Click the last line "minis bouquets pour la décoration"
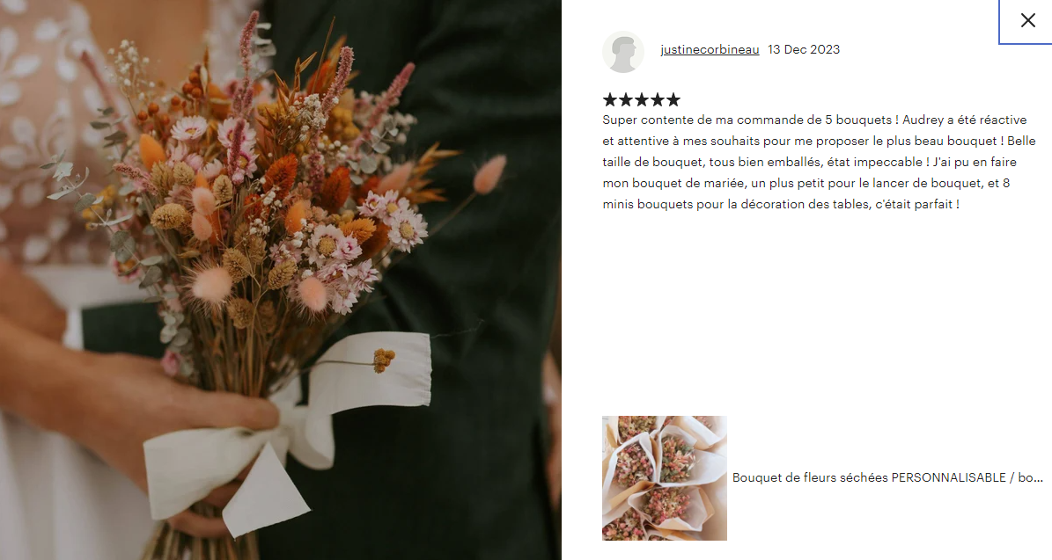The image size is (1052, 560). tap(781, 204)
